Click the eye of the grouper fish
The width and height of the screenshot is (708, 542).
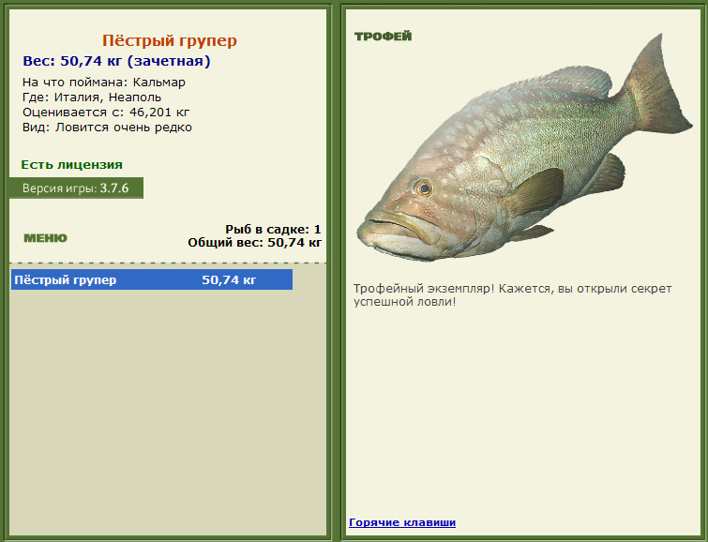click(424, 188)
